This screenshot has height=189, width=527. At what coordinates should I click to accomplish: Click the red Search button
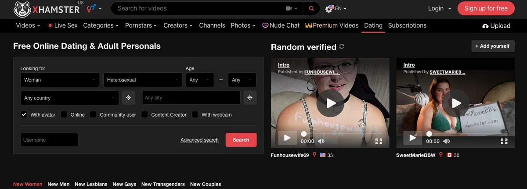241,140
